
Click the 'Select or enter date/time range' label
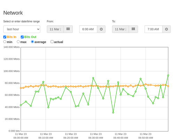22,22
